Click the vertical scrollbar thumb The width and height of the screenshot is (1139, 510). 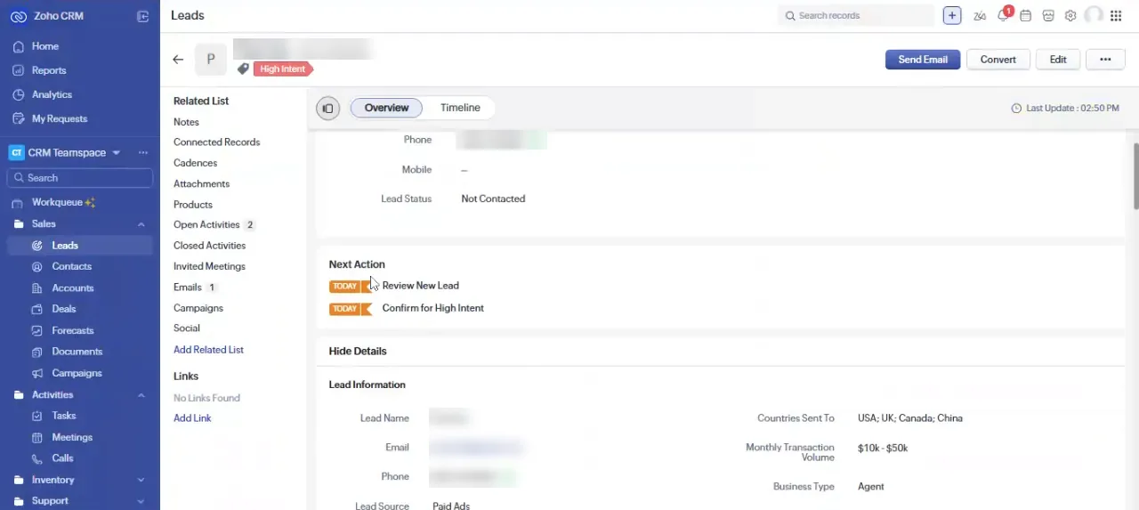[x=1135, y=175]
